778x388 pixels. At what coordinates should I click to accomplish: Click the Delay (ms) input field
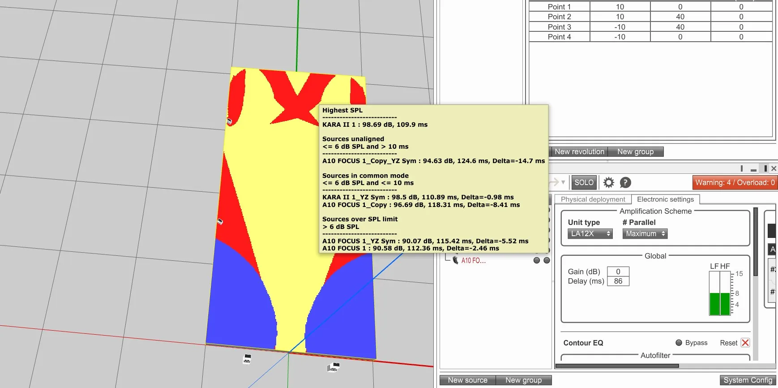pos(618,281)
